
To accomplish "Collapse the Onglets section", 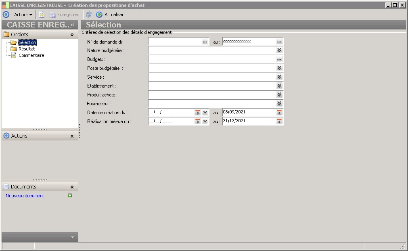I will click(x=72, y=35).
